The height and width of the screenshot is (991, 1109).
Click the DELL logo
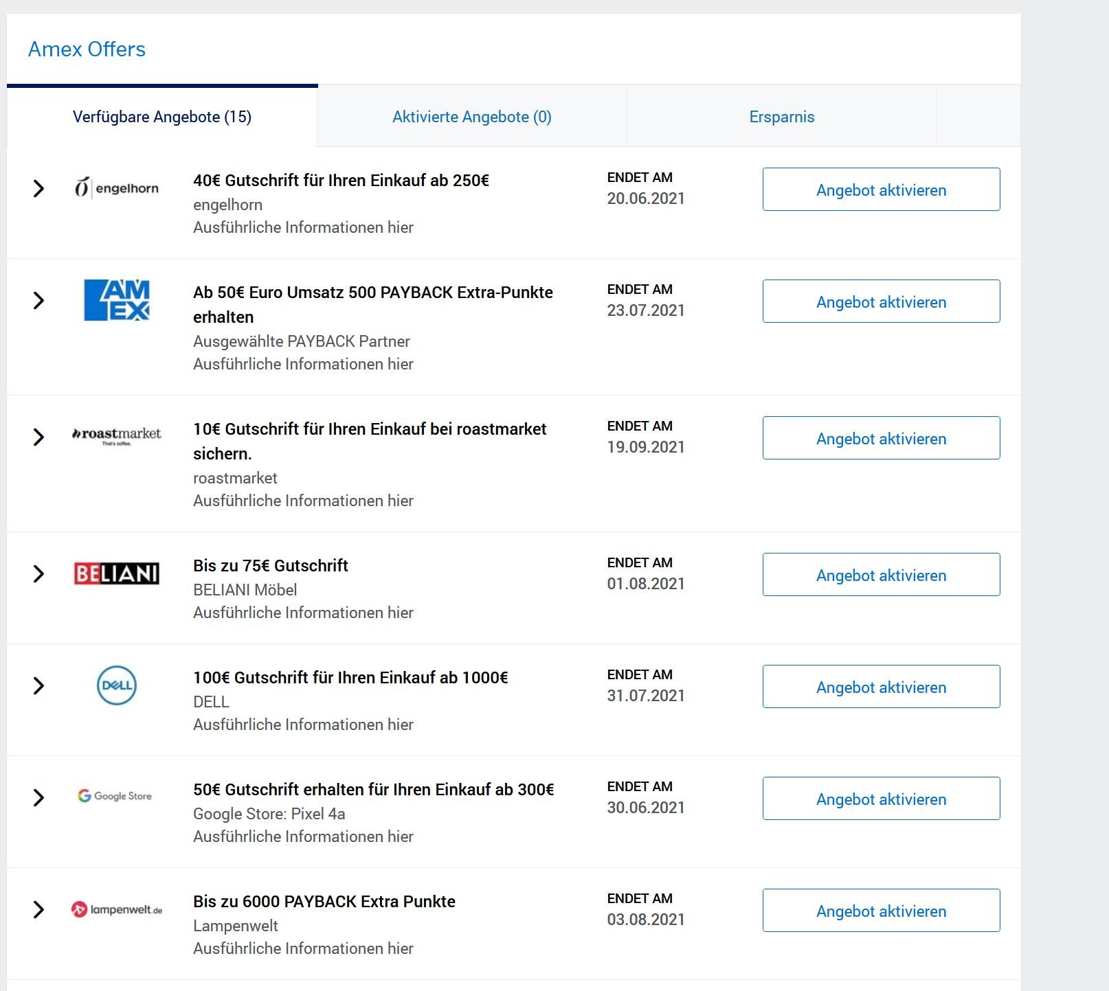116,685
